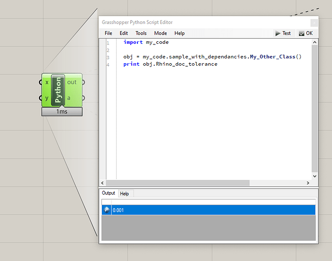
Task: Click the Python icon beside 0.001
Action: point(107,210)
